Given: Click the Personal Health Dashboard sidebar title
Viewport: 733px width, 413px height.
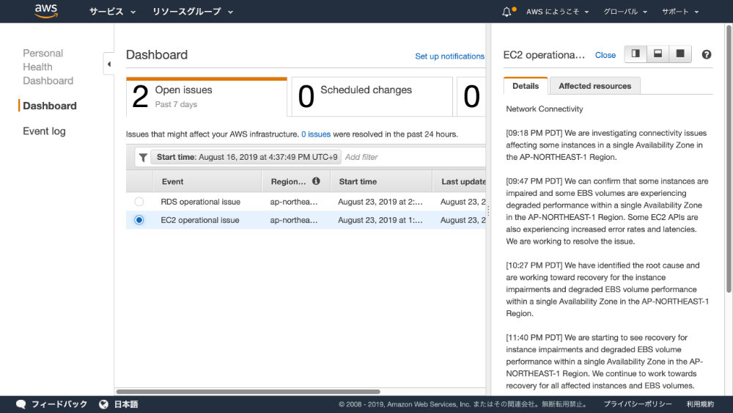Looking at the screenshot, I should point(48,67).
